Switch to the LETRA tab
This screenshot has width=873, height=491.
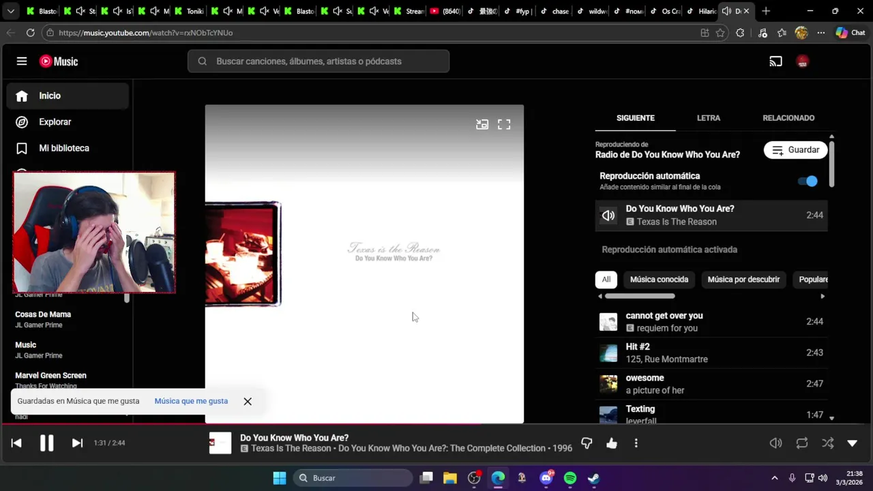(709, 118)
